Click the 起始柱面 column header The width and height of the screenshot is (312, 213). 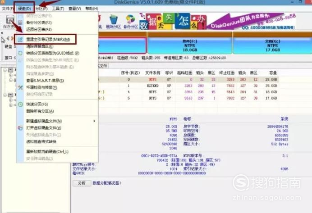(185, 73)
